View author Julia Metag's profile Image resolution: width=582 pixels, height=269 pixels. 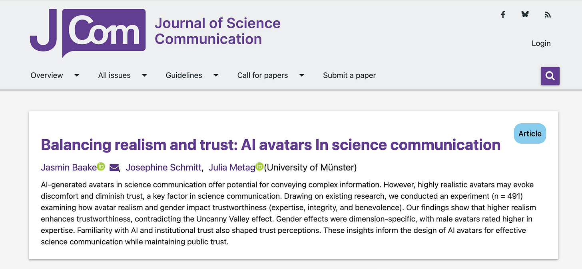coord(232,167)
